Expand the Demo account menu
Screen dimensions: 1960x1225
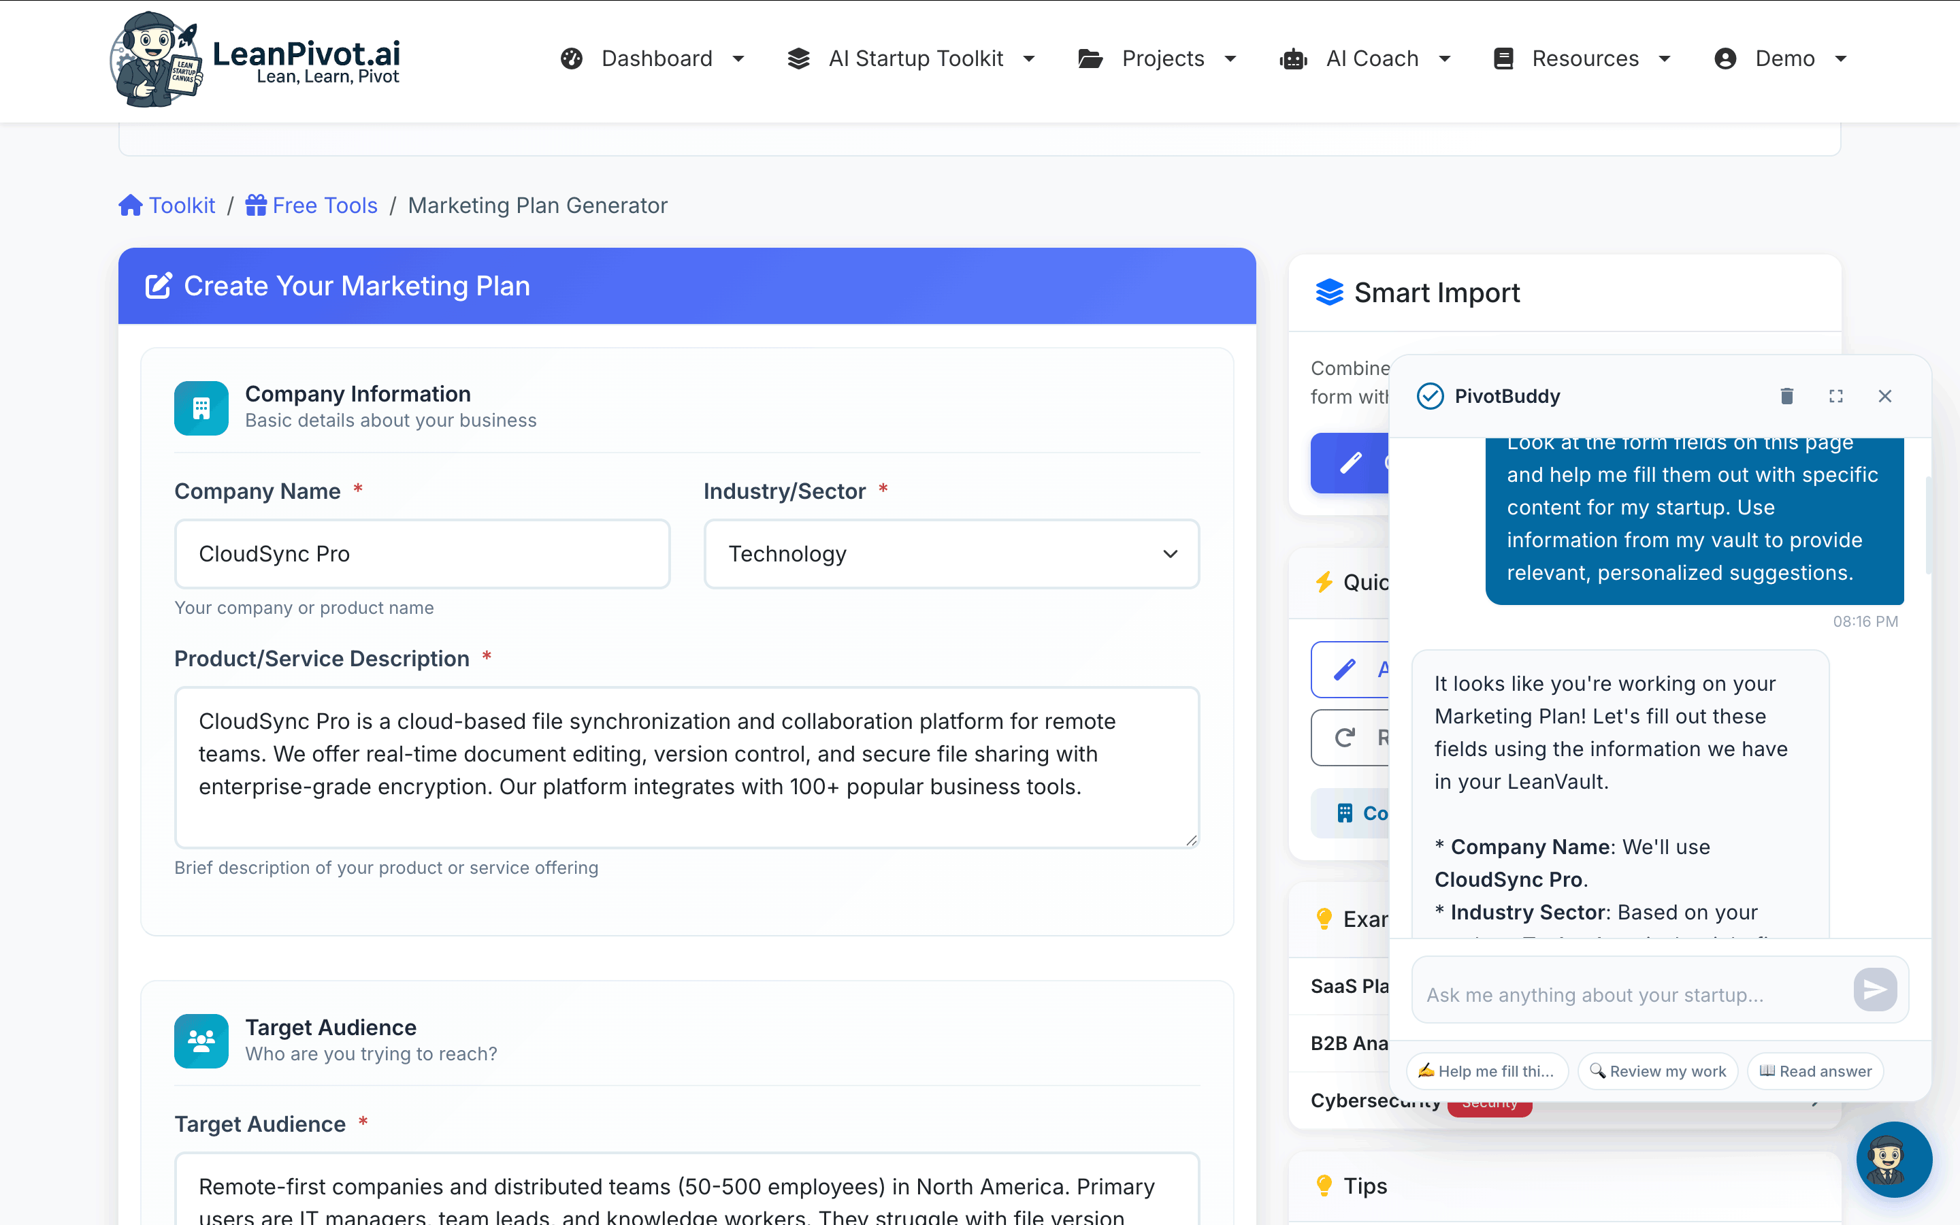point(1782,59)
